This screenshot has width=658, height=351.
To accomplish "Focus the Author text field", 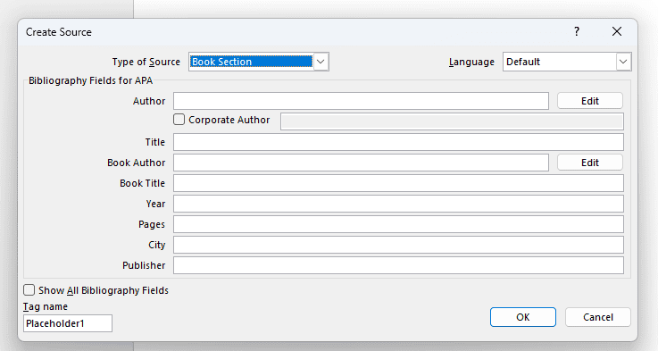I will coord(361,101).
